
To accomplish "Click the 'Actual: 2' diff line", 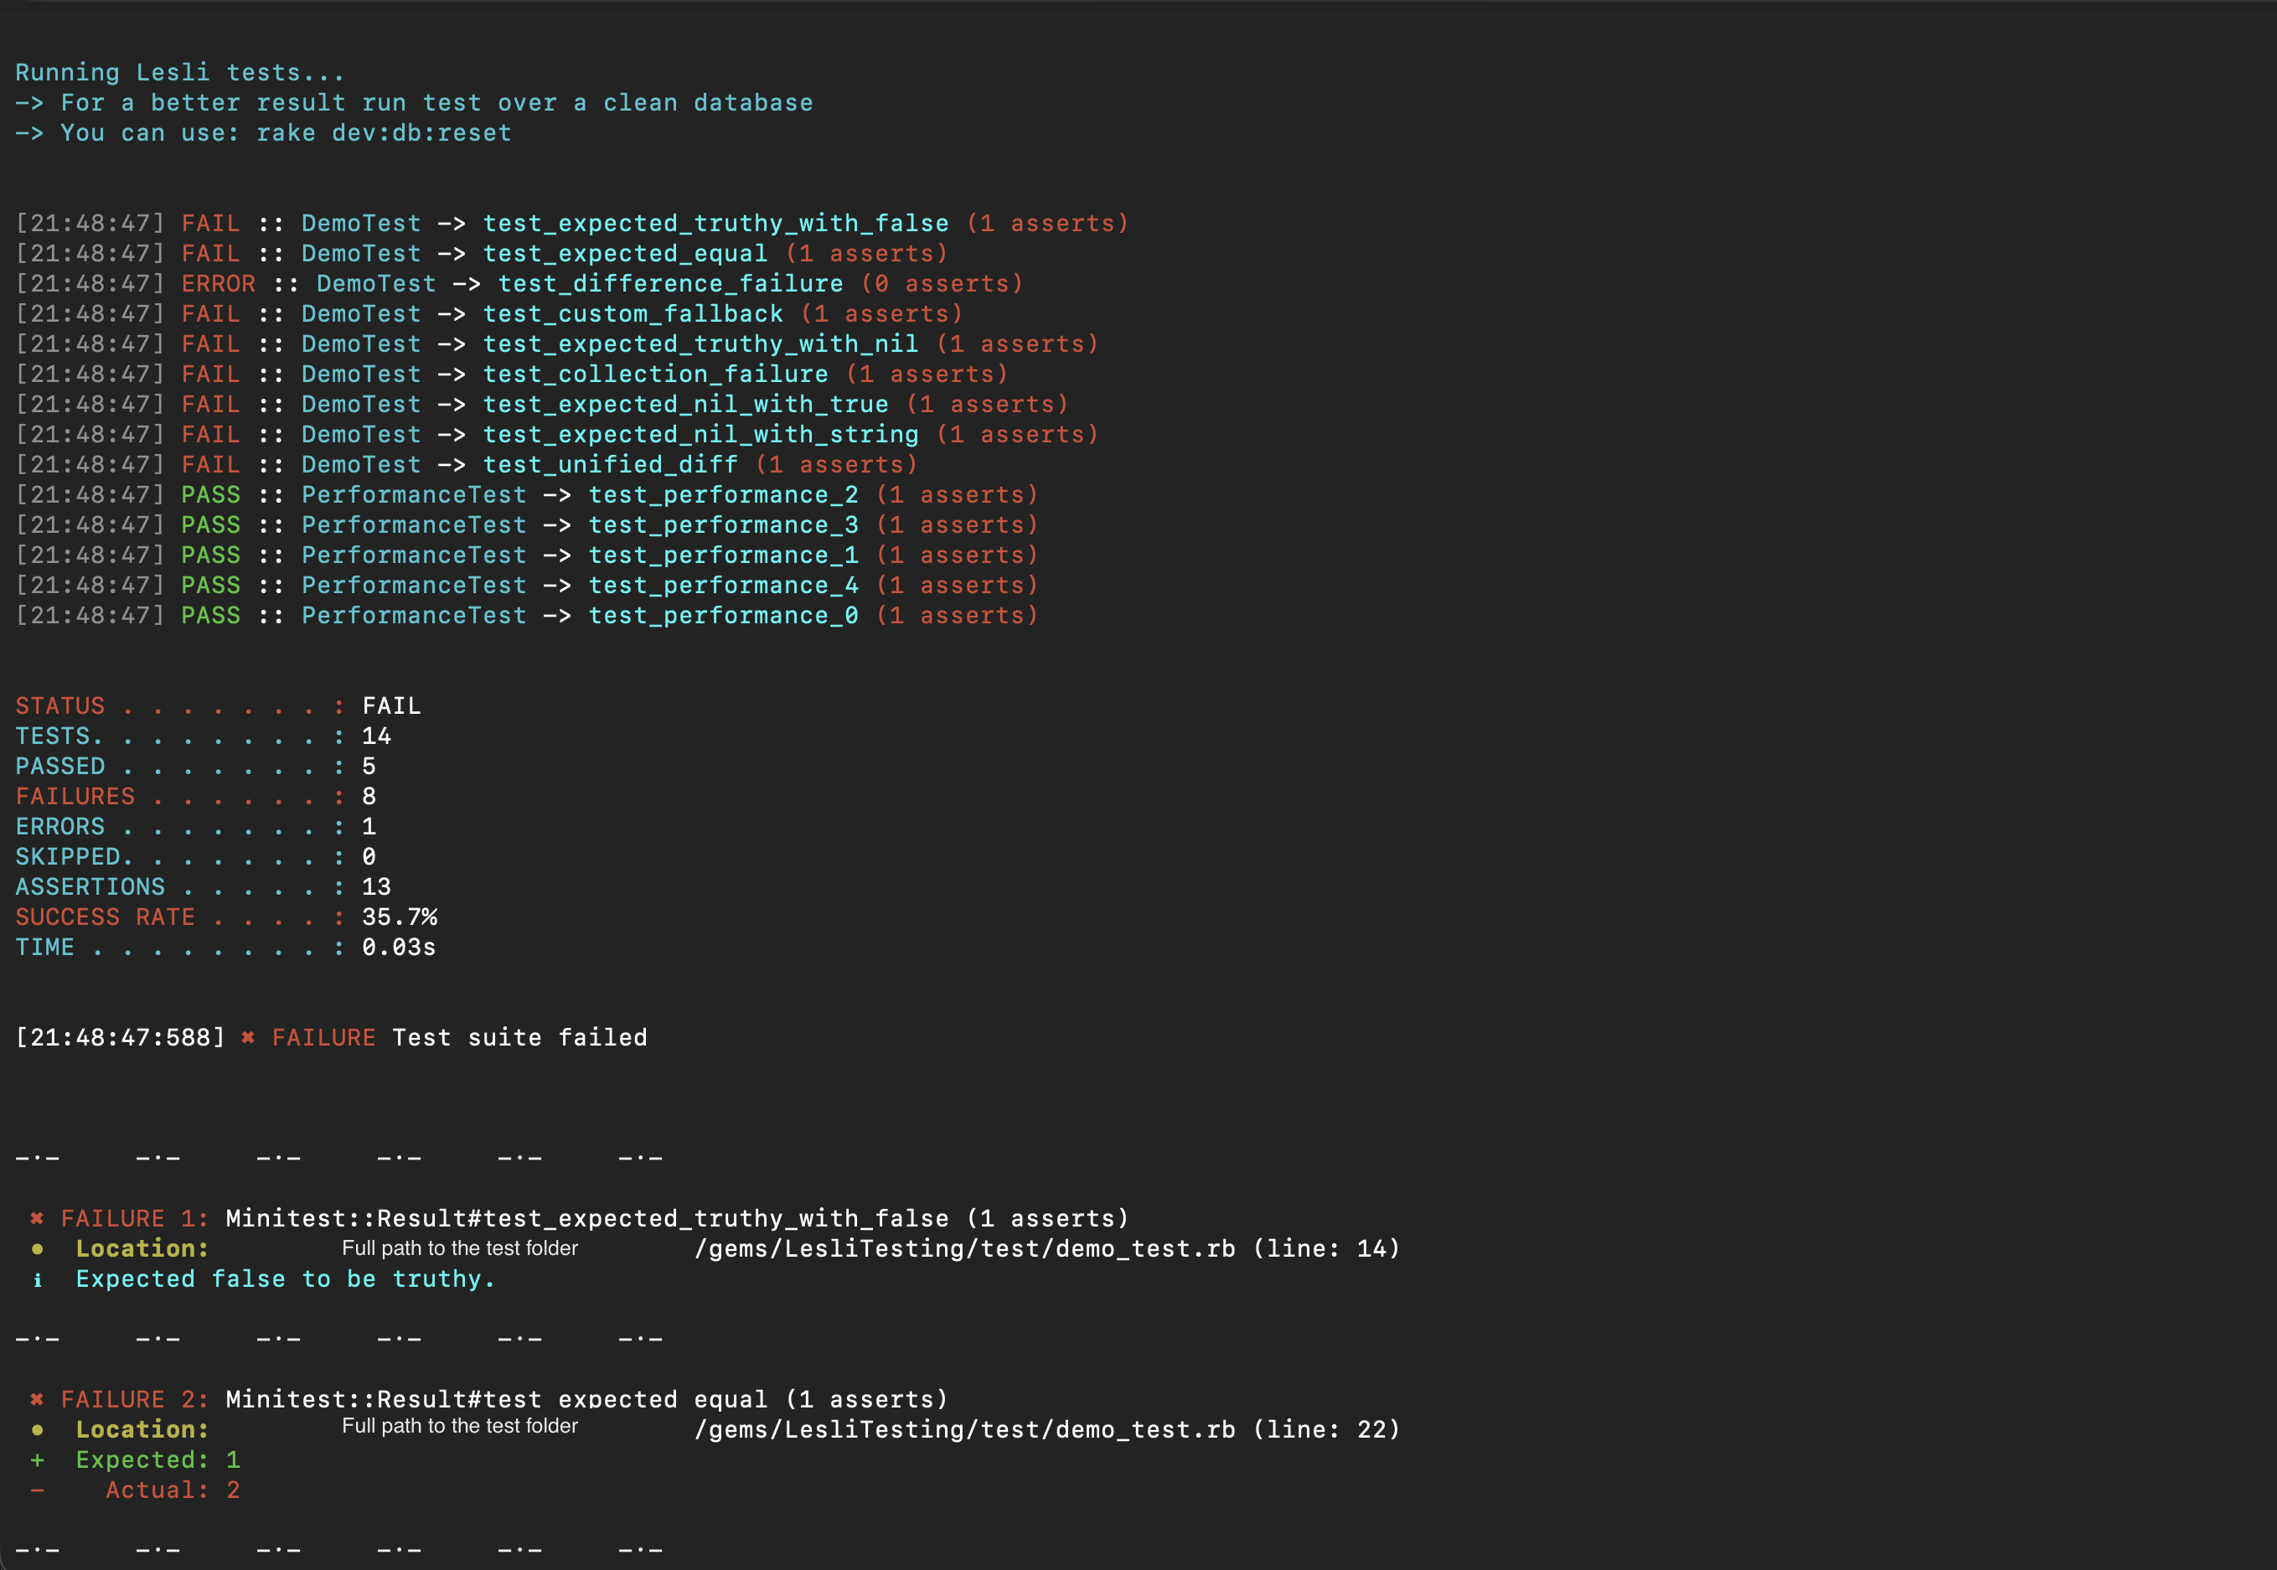I will 173,1490.
